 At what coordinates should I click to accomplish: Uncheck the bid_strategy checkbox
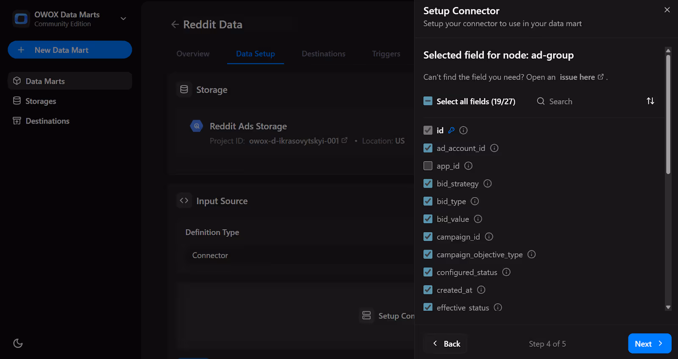click(428, 184)
